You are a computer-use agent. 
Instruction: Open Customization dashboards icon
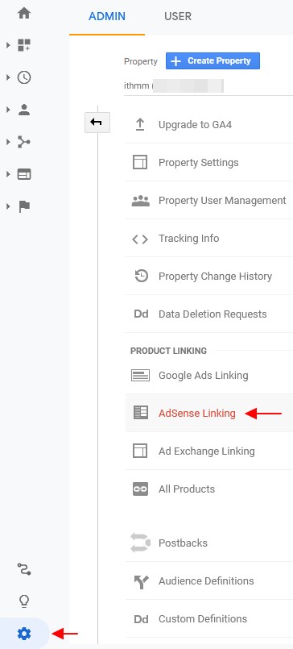coord(24,45)
